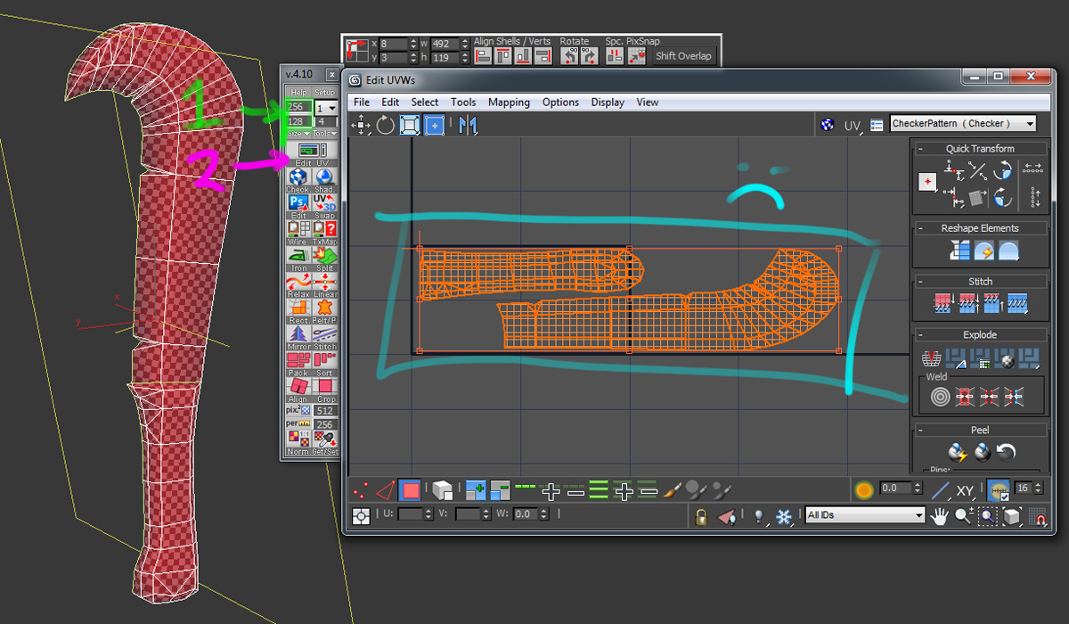
Task: Open the Mapping menu
Action: (x=509, y=103)
